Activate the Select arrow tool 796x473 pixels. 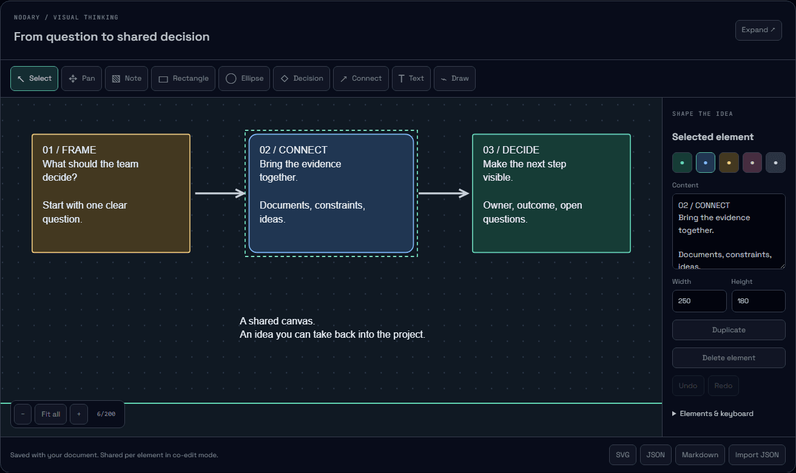(x=34, y=78)
